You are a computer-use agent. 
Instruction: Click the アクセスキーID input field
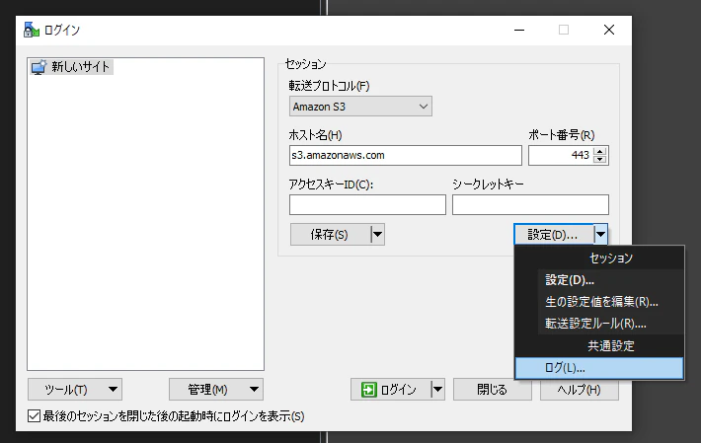click(367, 204)
